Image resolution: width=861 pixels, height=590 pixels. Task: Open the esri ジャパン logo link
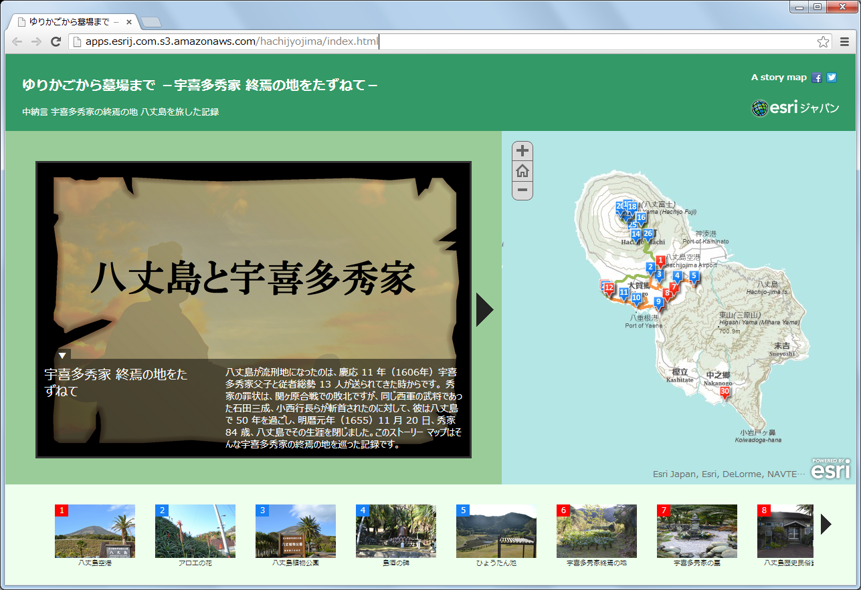point(795,108)
